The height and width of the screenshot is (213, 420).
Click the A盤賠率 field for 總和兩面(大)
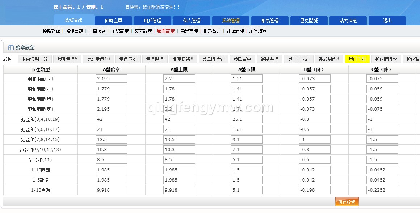[112, 79]
